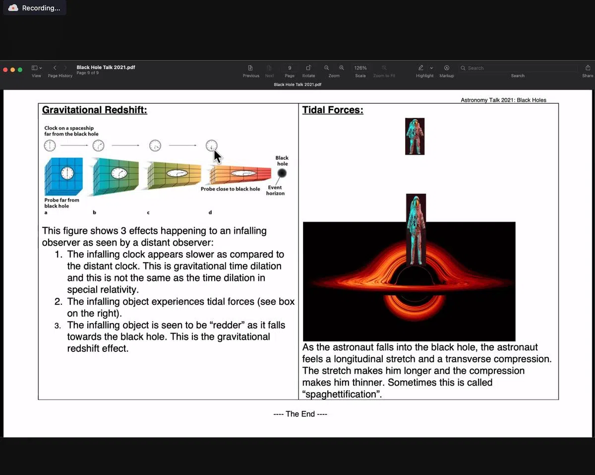The height and width of the screenshot is (475, 595).
Task: Open the Share menu
Action: [x=588, y=68]
